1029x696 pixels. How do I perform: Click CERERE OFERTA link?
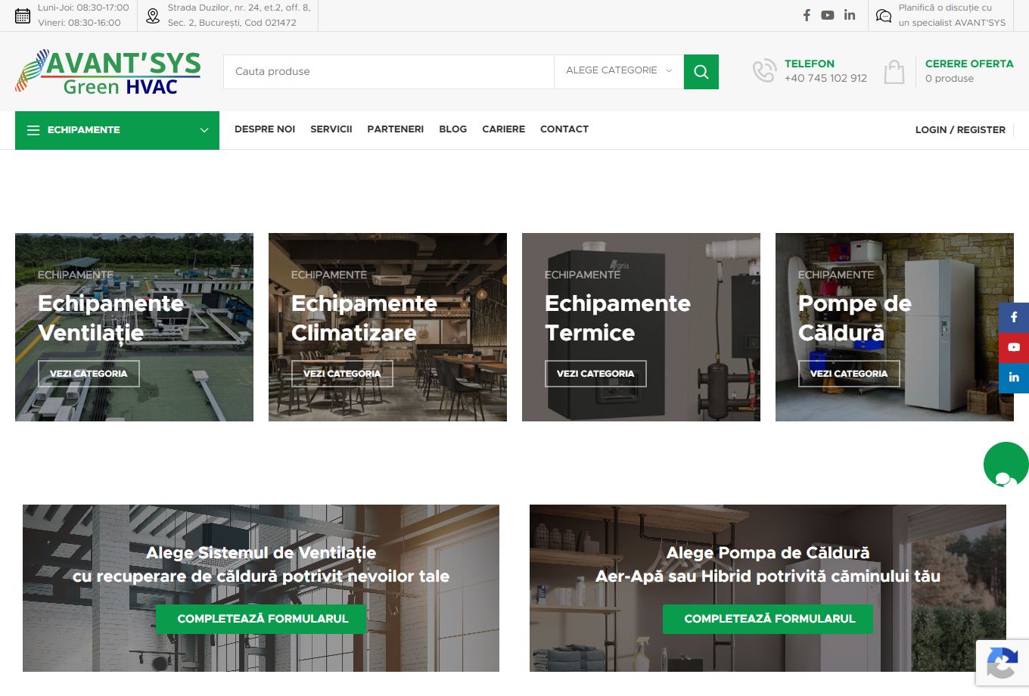969,64
